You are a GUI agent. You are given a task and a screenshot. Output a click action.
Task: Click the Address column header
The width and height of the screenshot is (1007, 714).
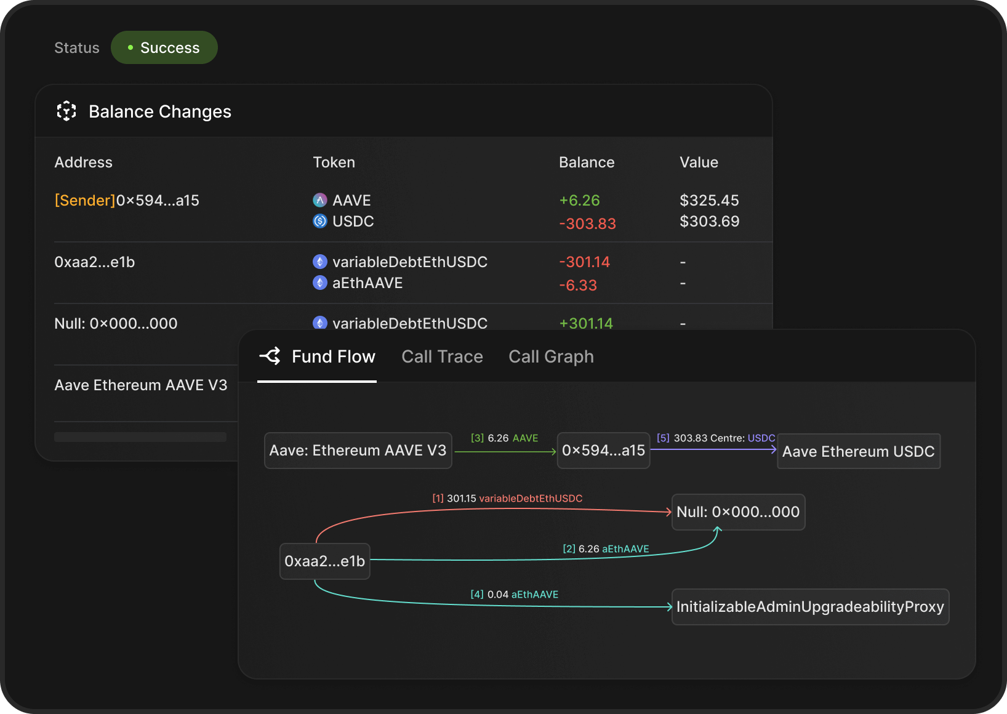(x=84, y=162)
